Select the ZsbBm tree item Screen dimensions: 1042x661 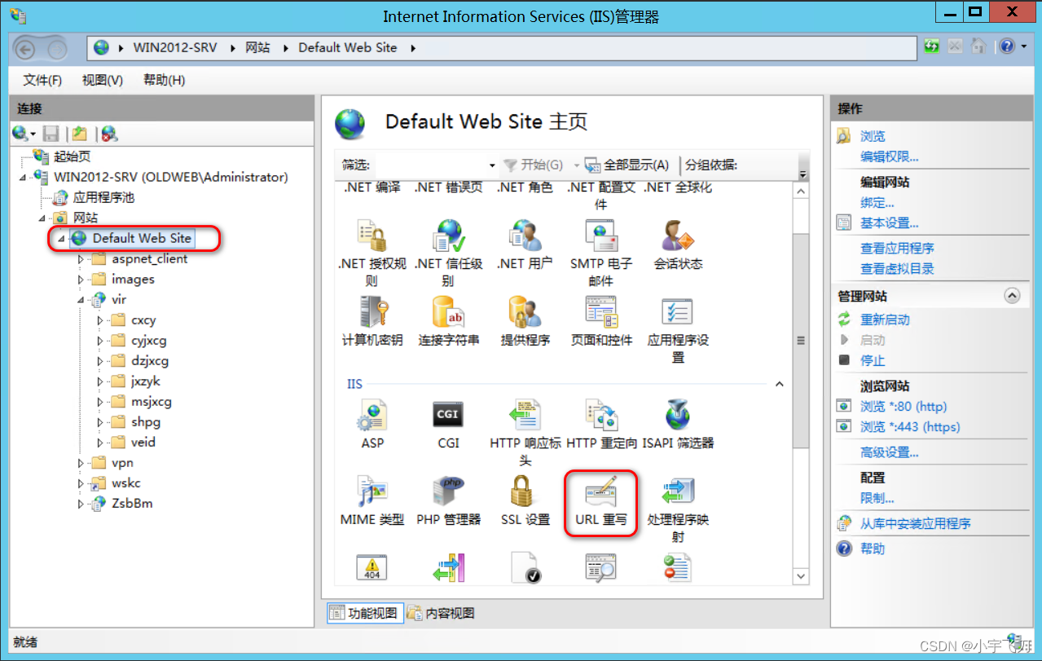pyautogui.click(x=132, y=504)
